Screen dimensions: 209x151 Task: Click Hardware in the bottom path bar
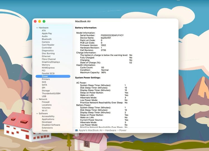coord(111,130)
